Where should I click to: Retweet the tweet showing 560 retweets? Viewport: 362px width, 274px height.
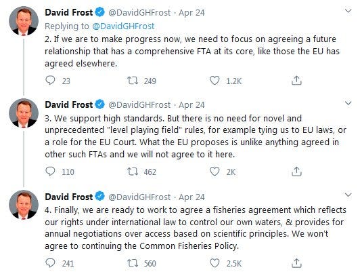pyautogui.click(x=133, y=263)
